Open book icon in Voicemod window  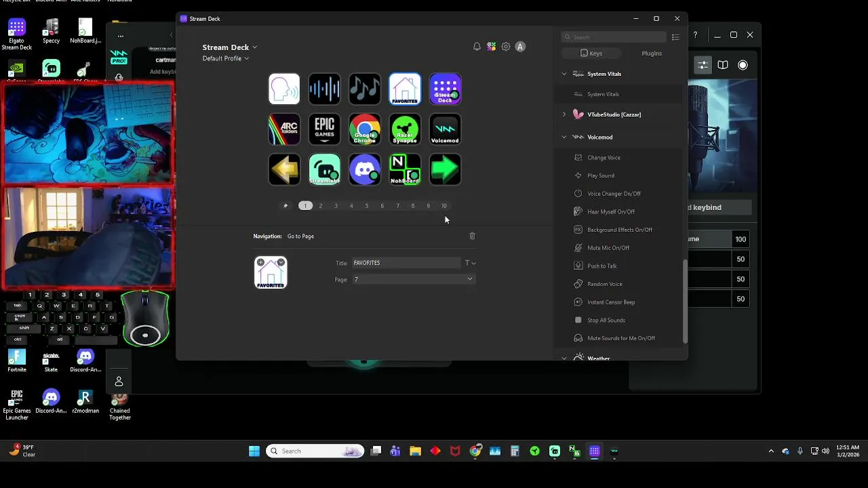click(x=723, y=65)
